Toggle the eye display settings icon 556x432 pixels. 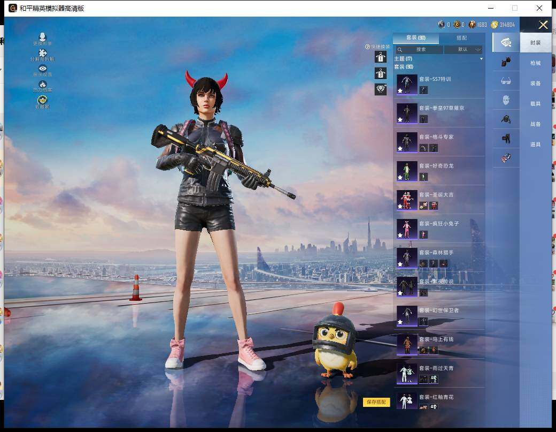pyautogui.click(x=43, y=68)
